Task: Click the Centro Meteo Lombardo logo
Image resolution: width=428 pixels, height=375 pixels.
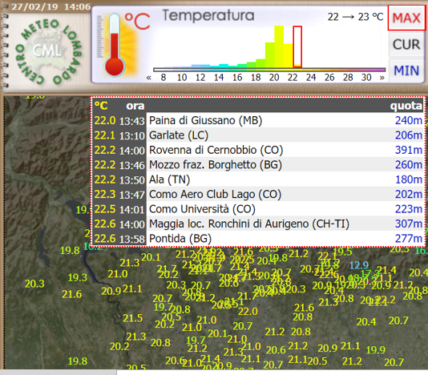Action: (x=48, y=51)
